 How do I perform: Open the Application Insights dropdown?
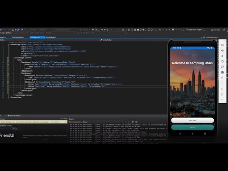coord(195,29)
